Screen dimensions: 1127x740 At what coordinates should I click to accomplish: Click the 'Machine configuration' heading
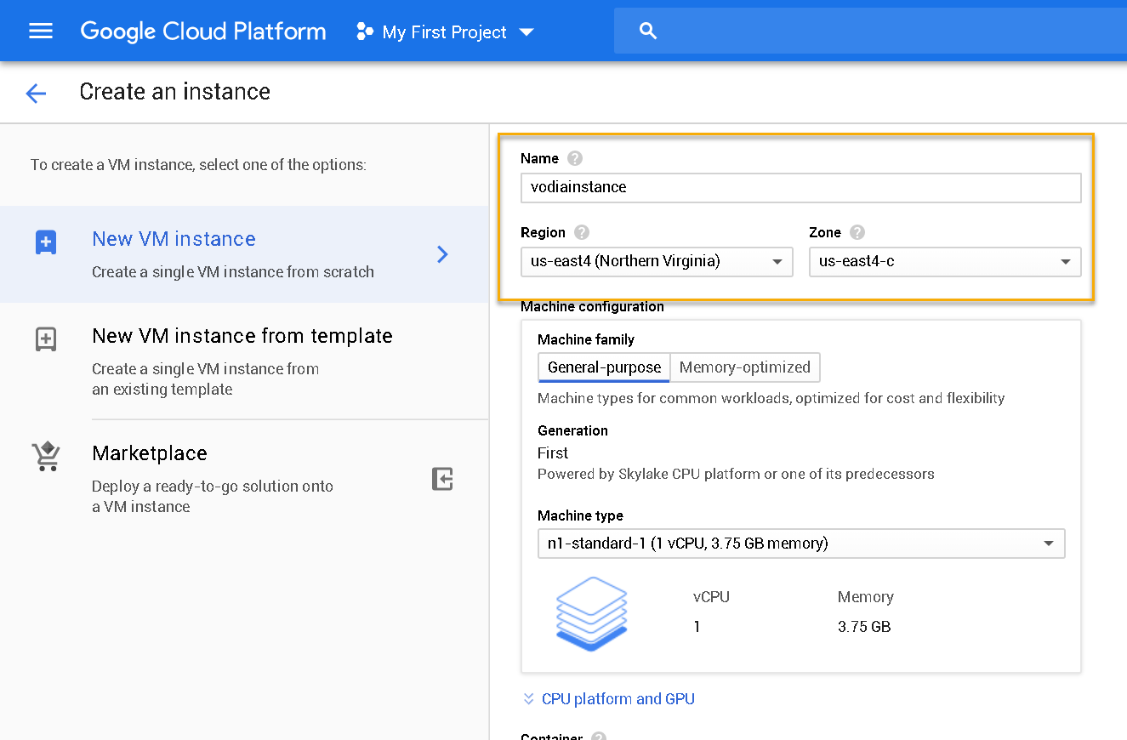click(592, 306)
